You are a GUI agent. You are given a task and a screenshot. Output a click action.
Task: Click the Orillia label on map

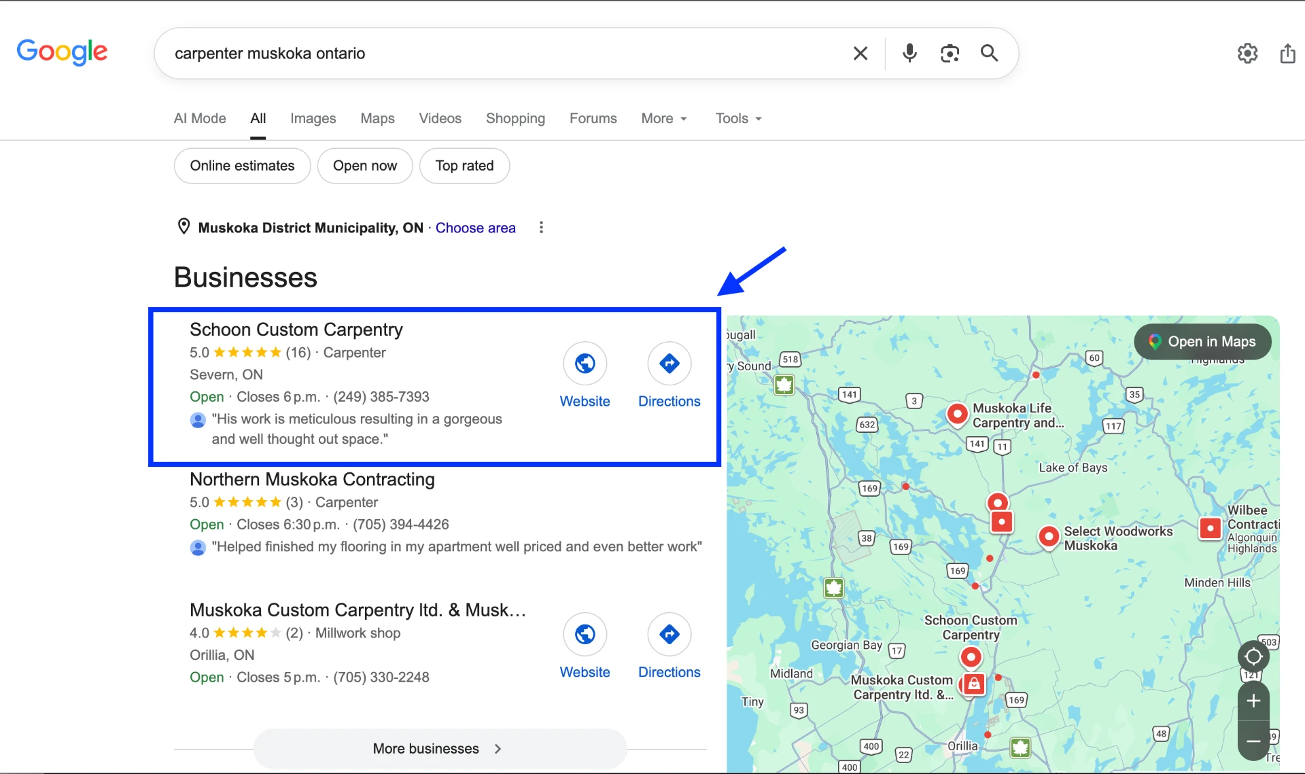click(x=962, y=745)
